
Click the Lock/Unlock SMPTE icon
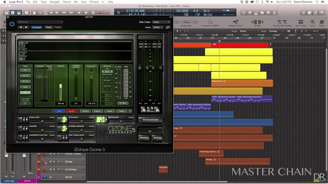click(x=210, y=22)
